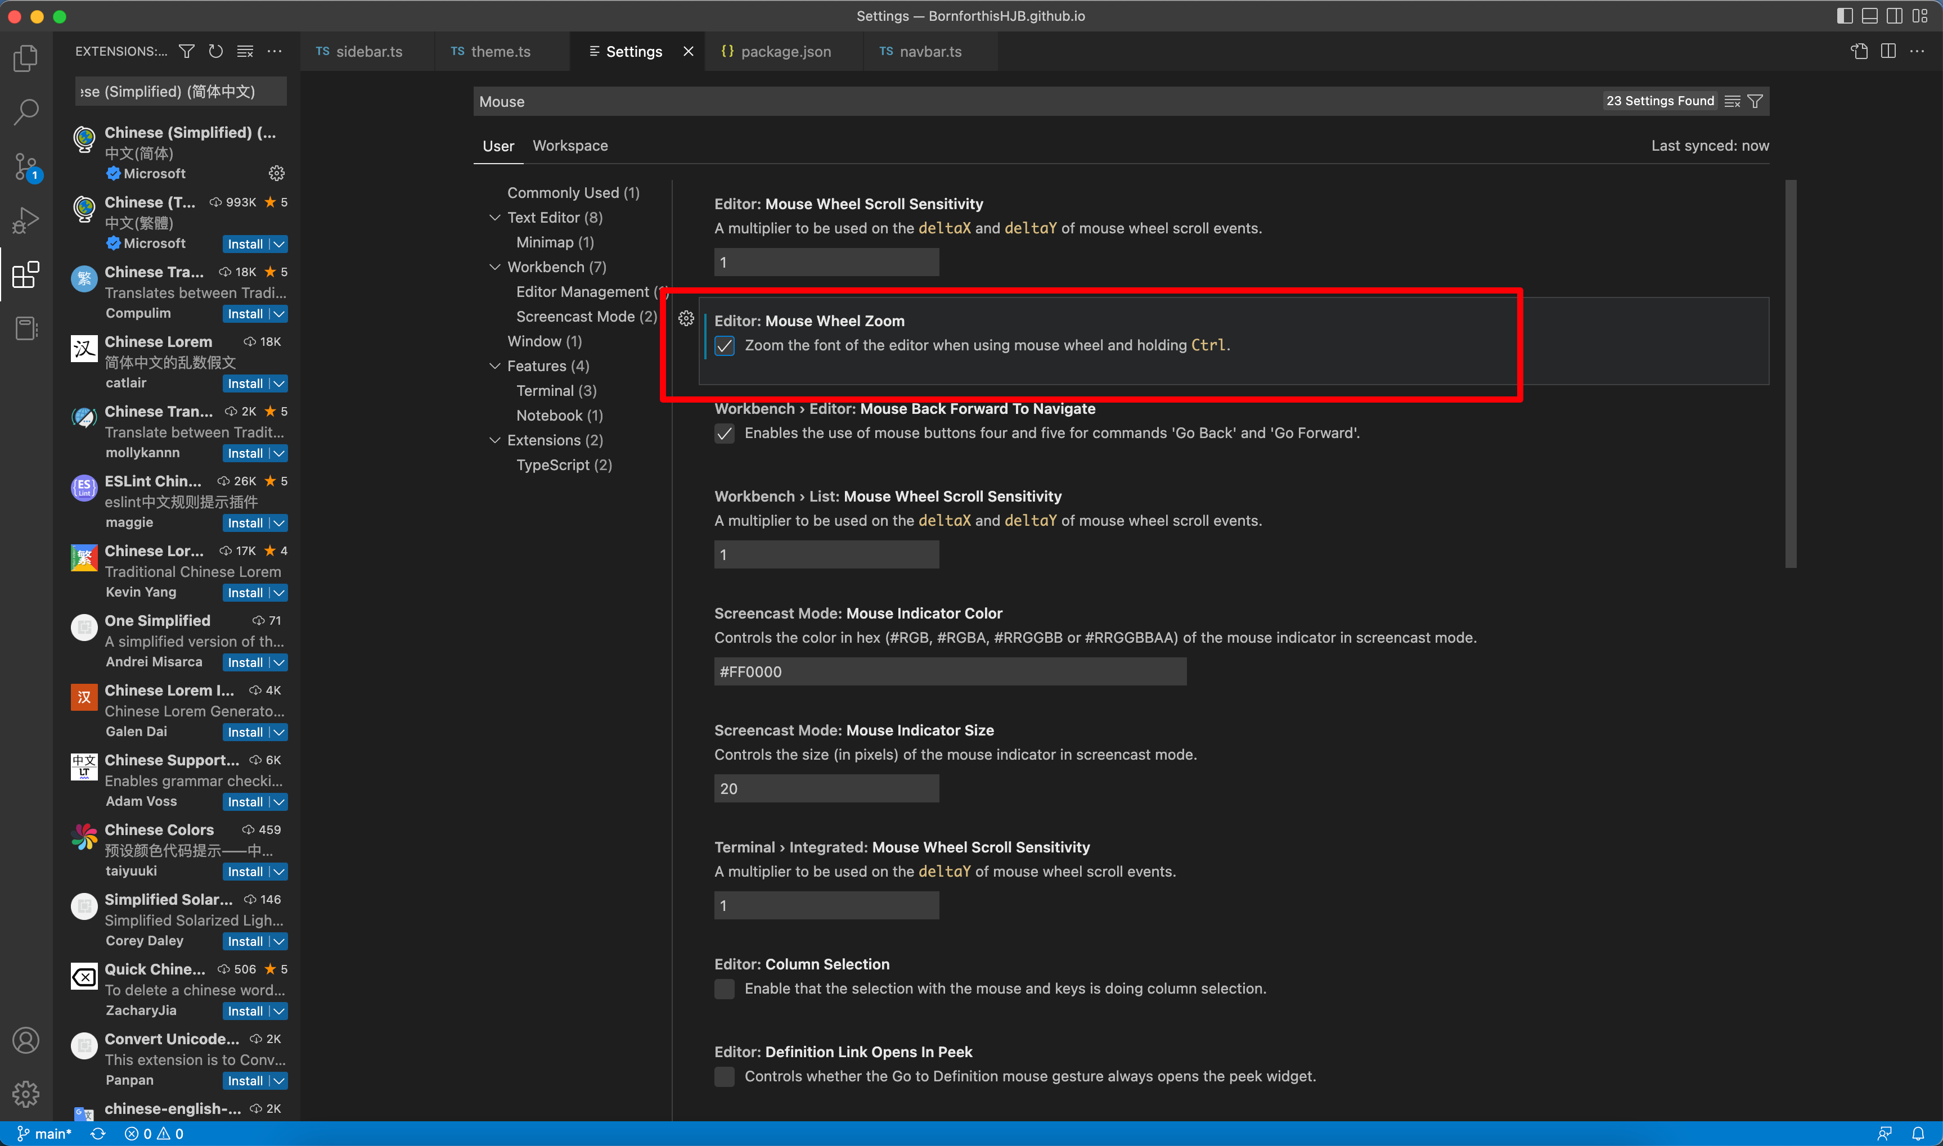This screenshot has width=1943, height=1146.
Task: Open Settings JSON file icon
Action: [x=1859, y=51]
